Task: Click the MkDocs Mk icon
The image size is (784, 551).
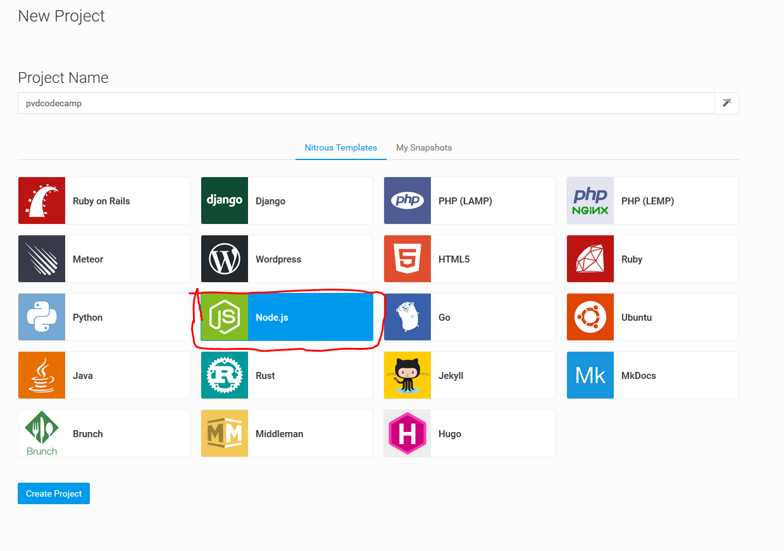Action: coord(590,375)
